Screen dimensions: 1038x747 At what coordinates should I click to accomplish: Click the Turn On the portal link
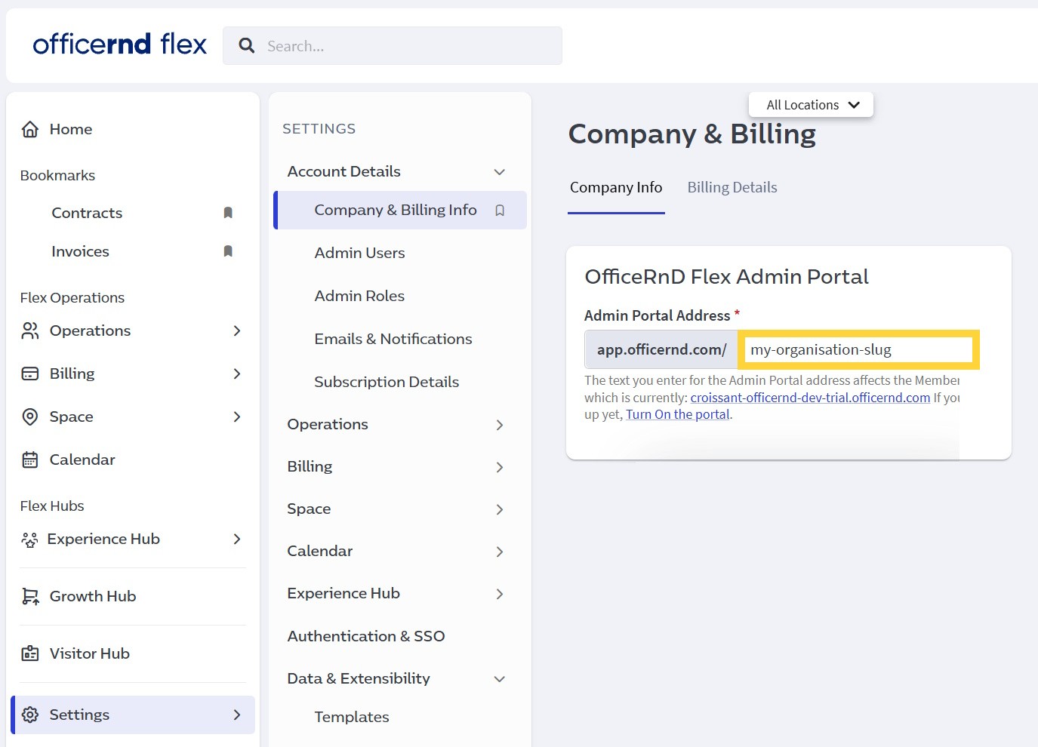click(x=676, y=413)
